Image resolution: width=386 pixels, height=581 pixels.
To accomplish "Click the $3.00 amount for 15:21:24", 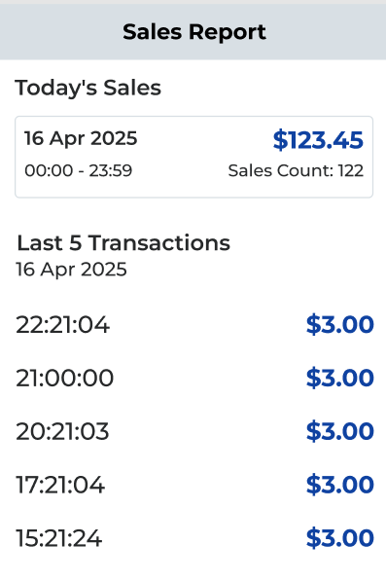I will pos(339,538).
